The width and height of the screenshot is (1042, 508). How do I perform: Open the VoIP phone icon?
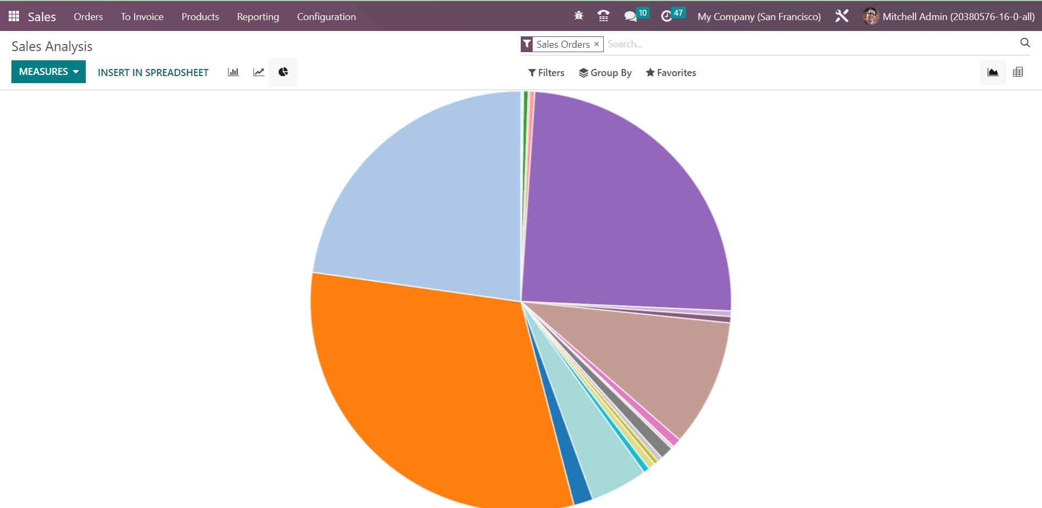pyautogui.click(x=603, y=16)
